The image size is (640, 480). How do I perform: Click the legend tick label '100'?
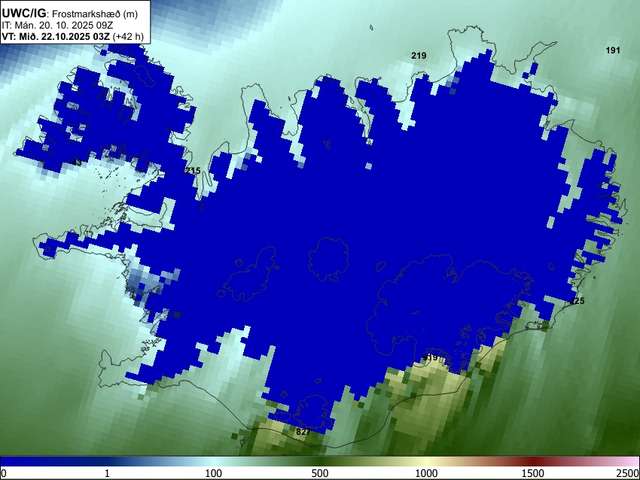214,473
